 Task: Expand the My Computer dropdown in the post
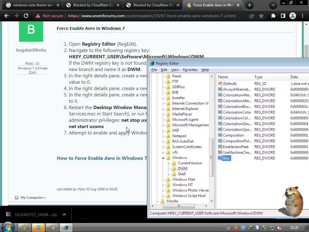point(33,198)
